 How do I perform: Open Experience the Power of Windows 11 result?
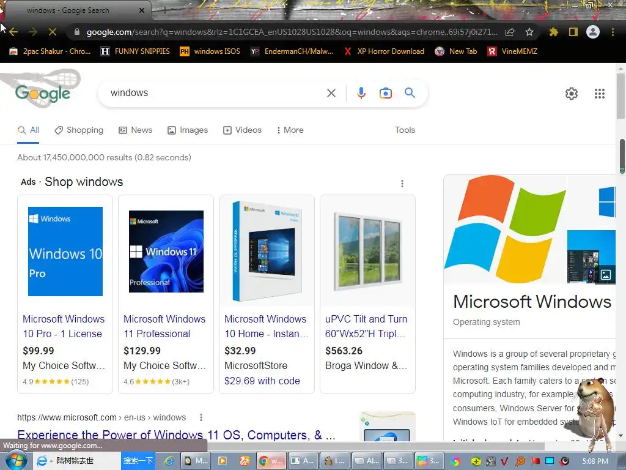(176, 435)
